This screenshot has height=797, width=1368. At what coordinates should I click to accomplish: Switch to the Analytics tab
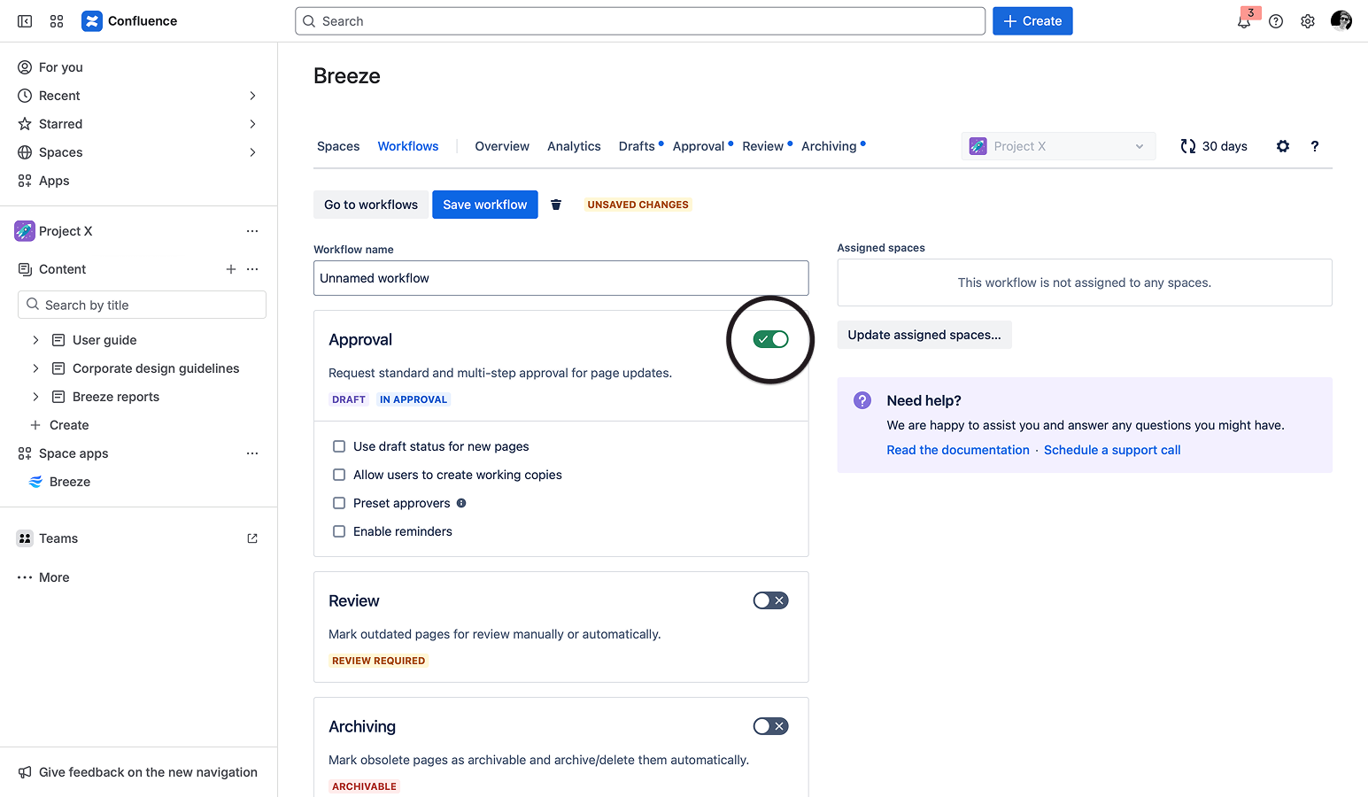click(x=573, y=145)
